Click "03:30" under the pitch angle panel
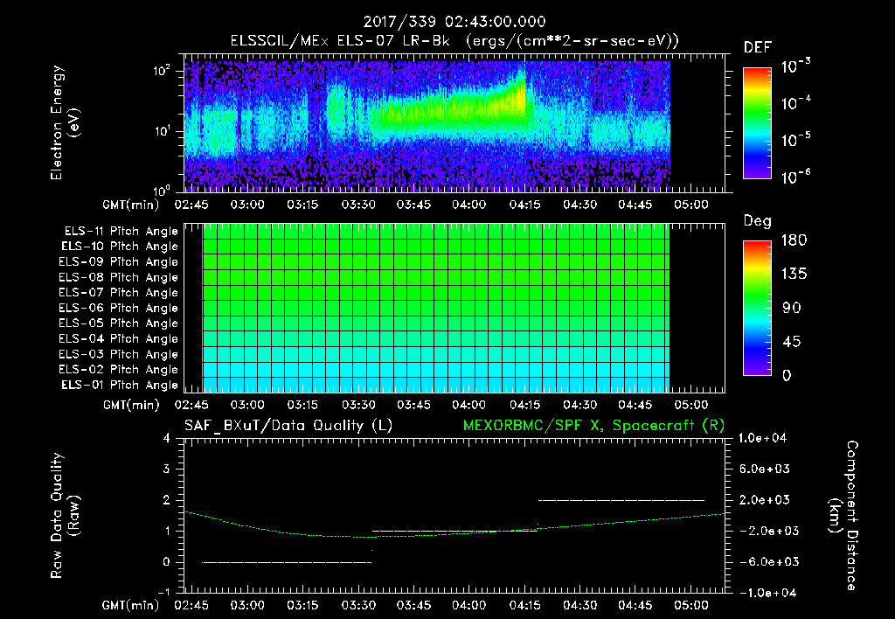This screenshot has width=895, height=619. 358,406
